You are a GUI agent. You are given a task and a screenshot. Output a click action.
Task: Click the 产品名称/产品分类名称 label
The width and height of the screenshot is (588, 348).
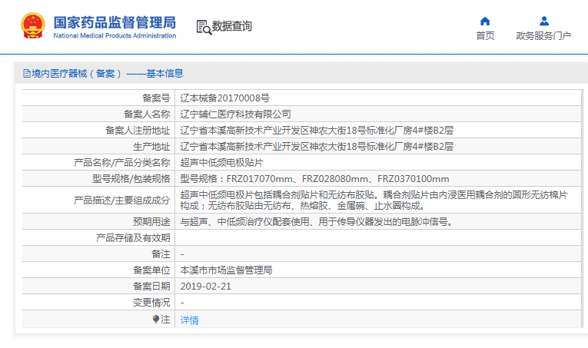click(122, 163)
